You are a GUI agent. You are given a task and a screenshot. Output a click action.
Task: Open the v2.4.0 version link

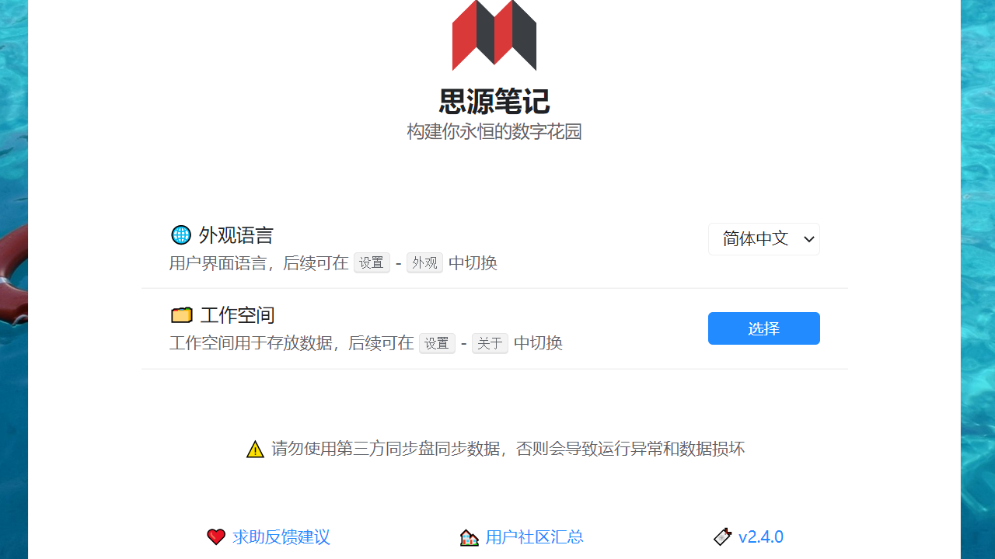point(761,536)
